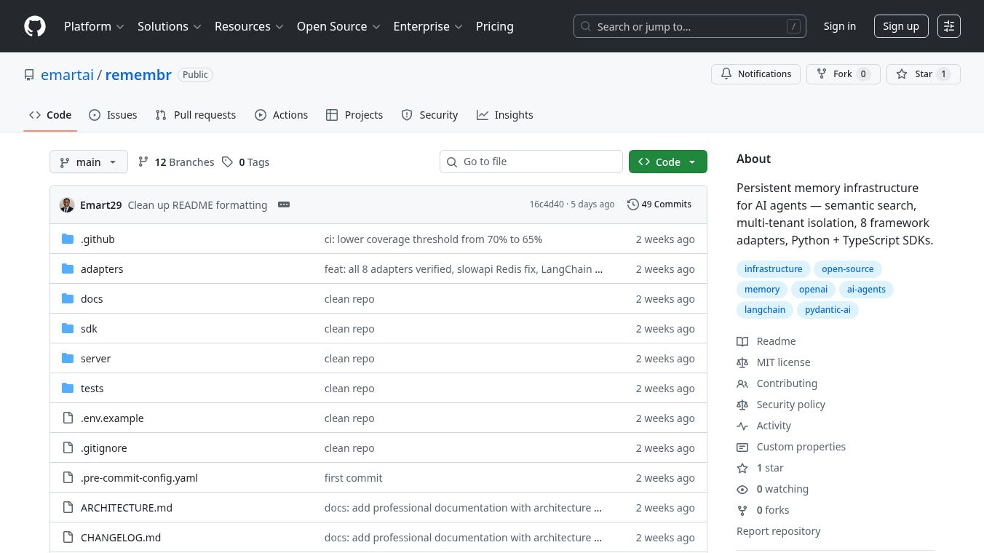The image size is (984, 553).
Task: Select the pydantic-ai topic tag
Action: pyautogui.click(x=828, y=310)
